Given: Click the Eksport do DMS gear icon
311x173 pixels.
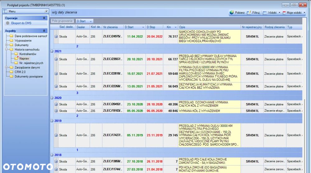Looking at the screenshot, I should pos(7,23).
